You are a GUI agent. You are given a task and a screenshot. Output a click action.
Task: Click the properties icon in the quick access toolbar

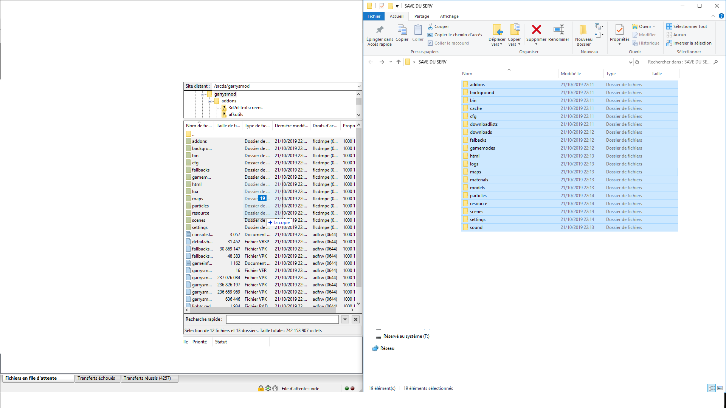pos(382,6)
